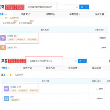Open the relation graph icon 31 by 99.00% 余雪婷
110x110 pixels.
(x=16, y=36)
